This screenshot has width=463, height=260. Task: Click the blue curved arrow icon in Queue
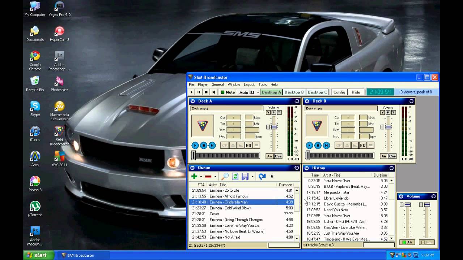pyautogui.click(x=262, y=176)
